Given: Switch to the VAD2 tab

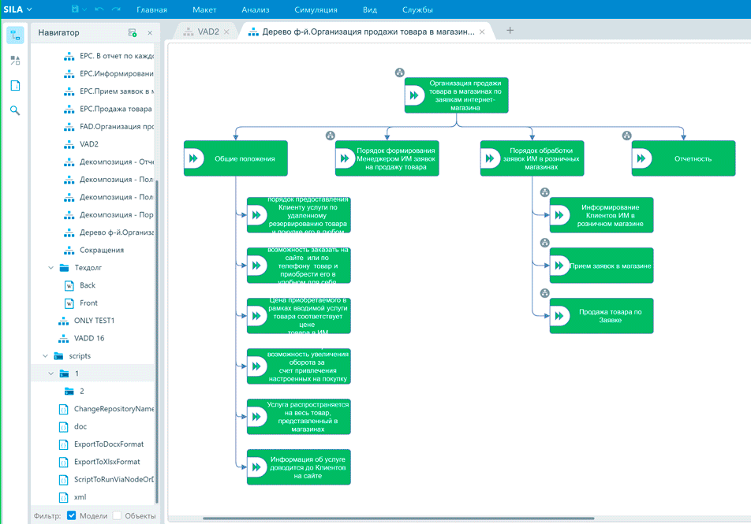Looking at the screenshot, I should [x=208, y=32].
